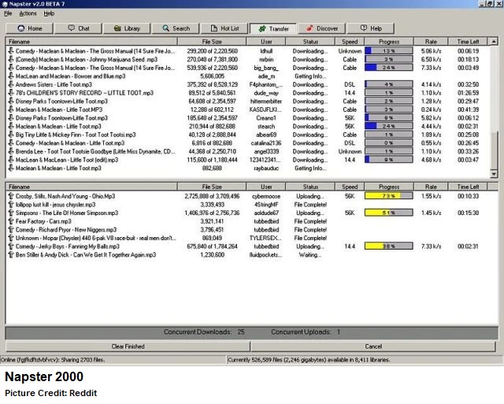Open the Actions menu

(28, 13)
